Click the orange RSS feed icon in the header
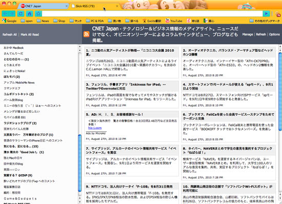The width and height of the screenshot is (282, 204). click(87, 34)
